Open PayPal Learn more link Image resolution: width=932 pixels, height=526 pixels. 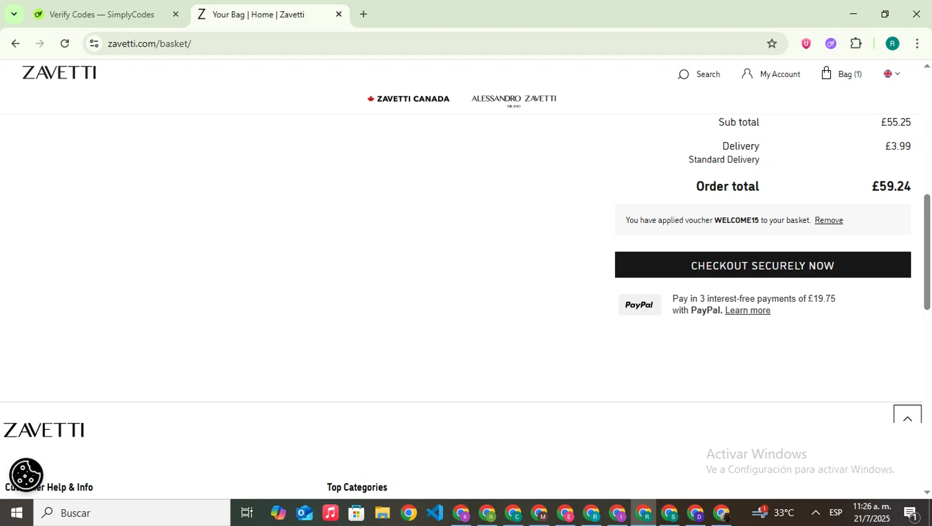click(x=747, y=310)
